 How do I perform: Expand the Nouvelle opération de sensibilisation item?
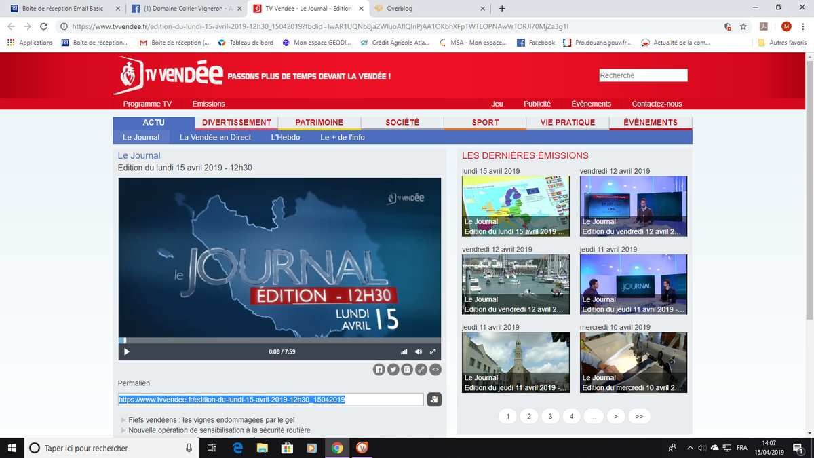pyautogui.click(x=215, y=430)
